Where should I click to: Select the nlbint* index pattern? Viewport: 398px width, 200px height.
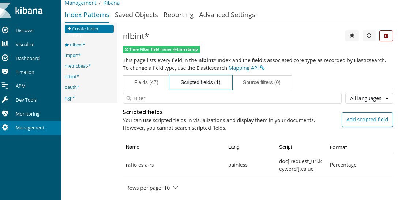(x=72, y=76)
